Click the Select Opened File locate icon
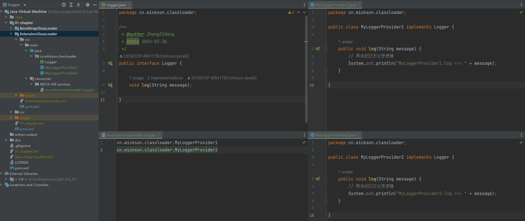The width and height of the screenshot is (525, 221). pyautogui.click(x=64, y=5)
